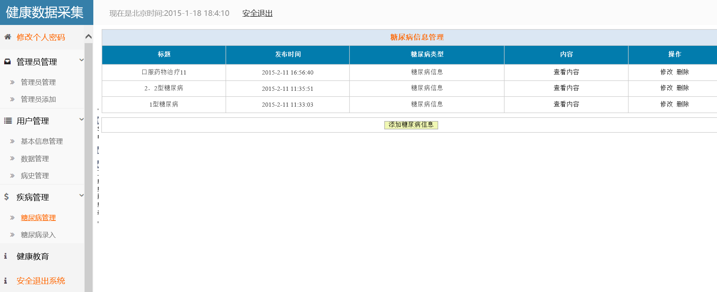
Task: Click double-arrow icon beside 数据管理
Action: pyautogui.click(x=13, y=159)
